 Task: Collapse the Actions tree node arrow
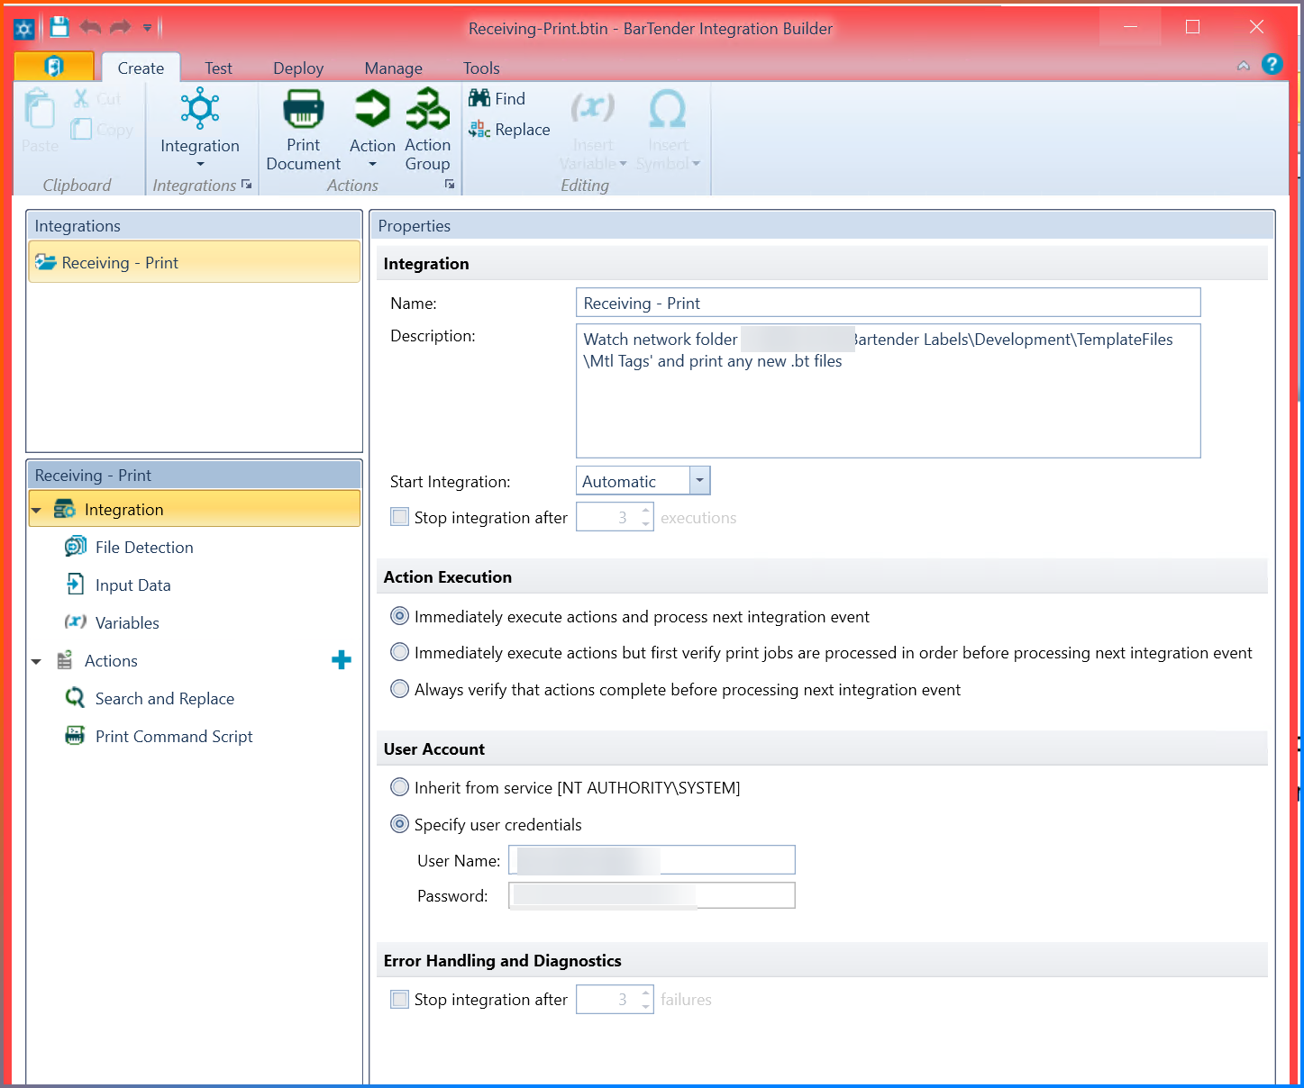(36, 662)
